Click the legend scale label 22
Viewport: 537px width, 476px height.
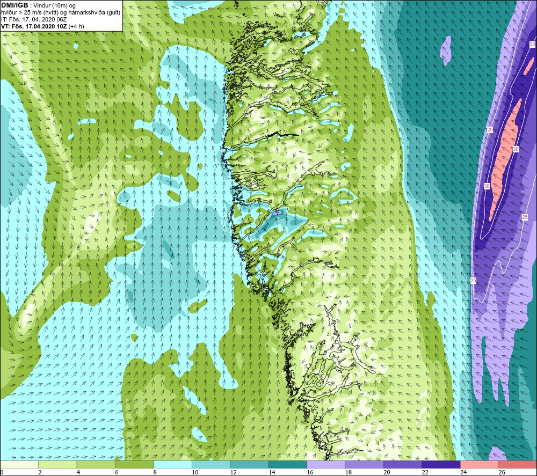point(425,472)
